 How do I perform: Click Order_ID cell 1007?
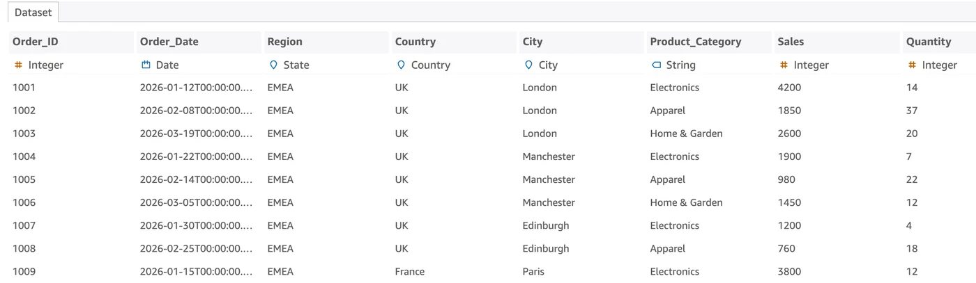pyautogui.click(x=24, y=225)
